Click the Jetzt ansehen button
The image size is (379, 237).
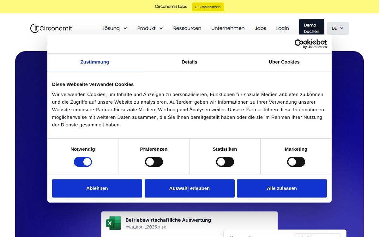208,7
